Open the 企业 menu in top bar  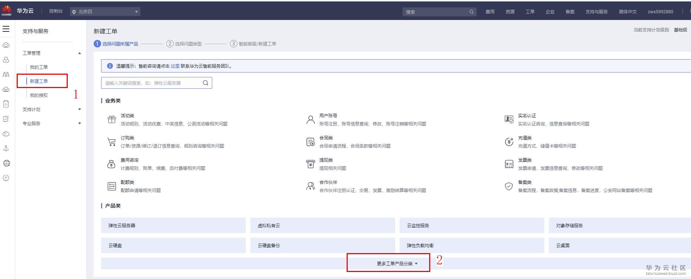[x=550, y=12]
